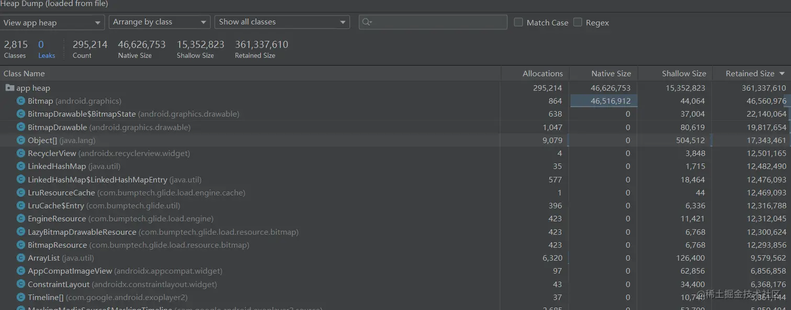Sort by the Allocations column header
The height and width of the screenshot is (310, 791).
[543, 74]
